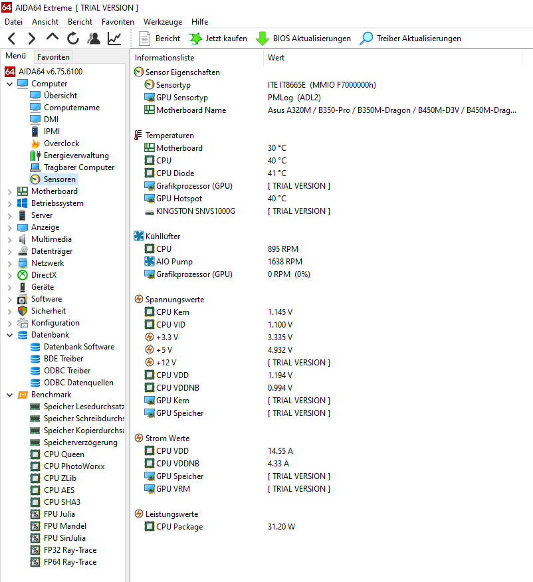This screenshot has height=582, width=533.
Task: Refresh the sensor readings
Action: 72,39
